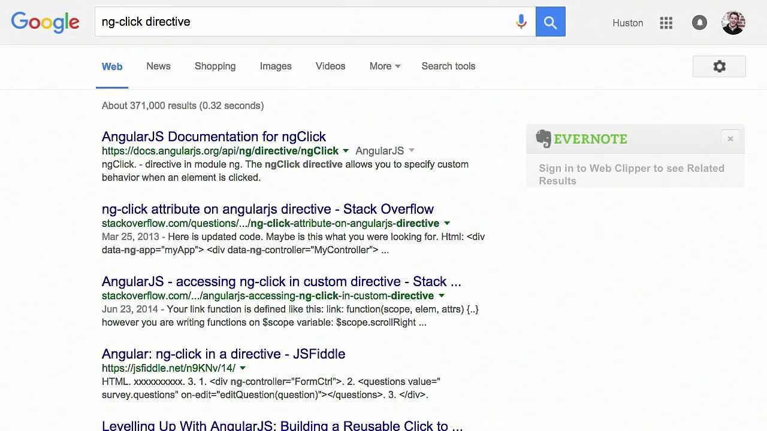Expand the ng-click-attribute Stack Overflow URL dropdown
The image size is (767, 431).
[446, 223]
